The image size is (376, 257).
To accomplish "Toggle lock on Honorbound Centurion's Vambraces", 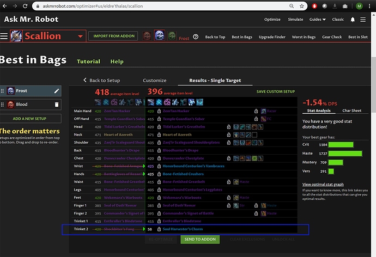I will [159, 166].
